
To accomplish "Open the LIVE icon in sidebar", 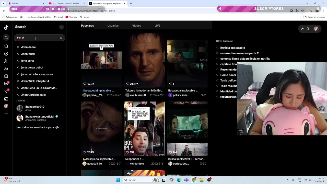I will pyautogui.click(x=6, y=99).
